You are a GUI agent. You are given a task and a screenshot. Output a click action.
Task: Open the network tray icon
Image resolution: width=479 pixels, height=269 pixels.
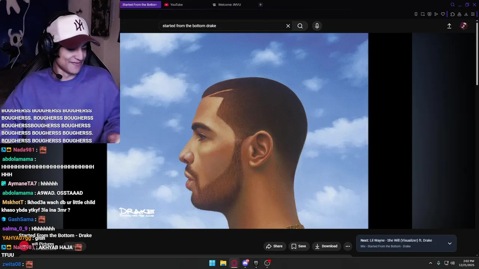[446, 263]
